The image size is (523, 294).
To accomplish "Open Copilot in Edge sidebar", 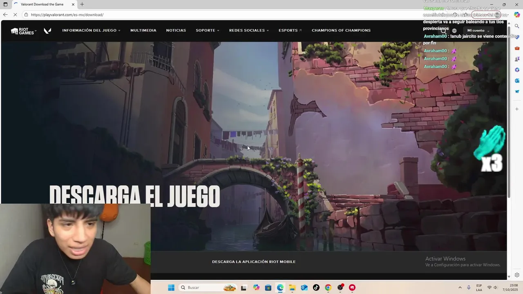I will (517, 15).
